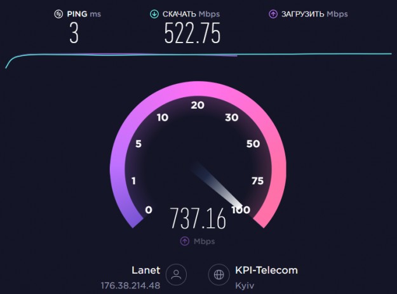
Task: Click the globe icon next to KPI-Telecom
Action: click(219, 274)
